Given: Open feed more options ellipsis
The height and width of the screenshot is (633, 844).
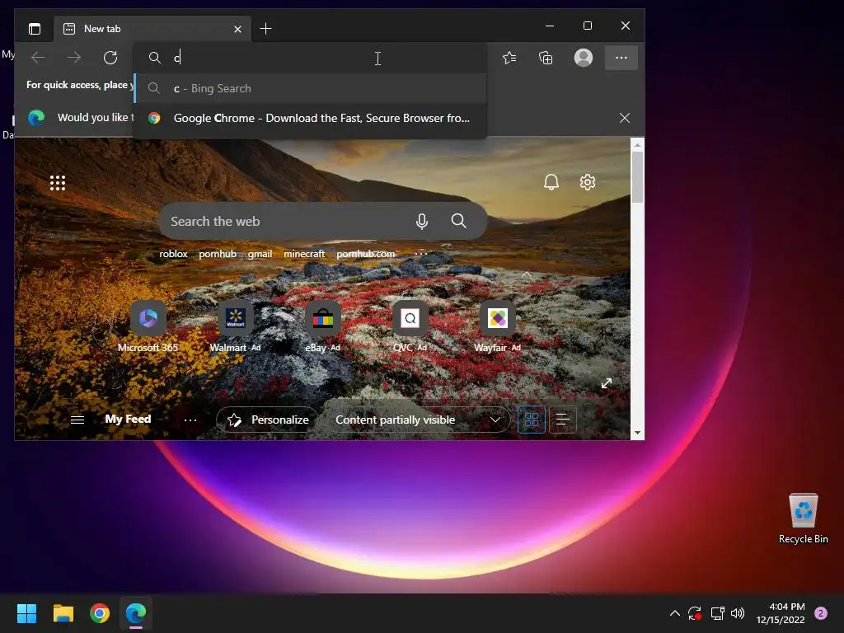Looking at the screenshot, I should click(190, 420).
